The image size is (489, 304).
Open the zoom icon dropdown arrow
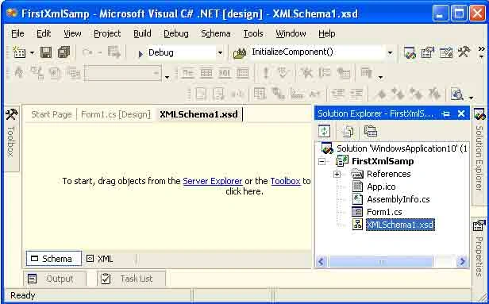[x=472, y=98]
